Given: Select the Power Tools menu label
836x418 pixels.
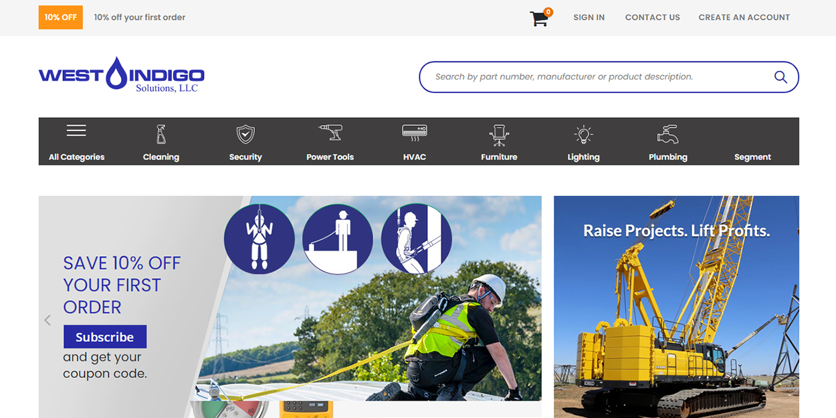Looking at the screenshot, I should coord(330,157).
